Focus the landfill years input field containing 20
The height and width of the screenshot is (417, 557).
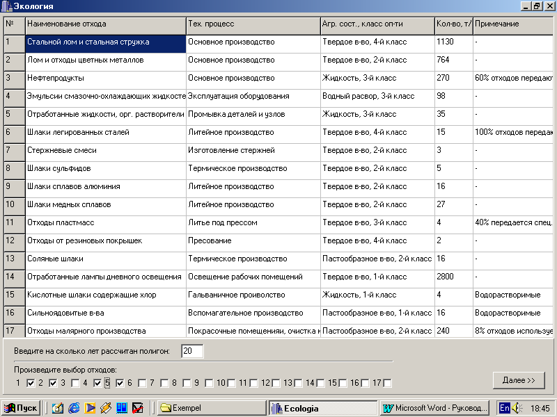[x=192, y=351]
